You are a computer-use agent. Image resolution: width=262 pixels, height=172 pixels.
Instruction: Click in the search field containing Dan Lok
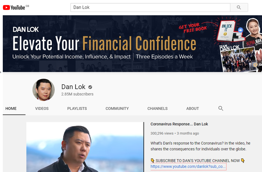point(150,7)
